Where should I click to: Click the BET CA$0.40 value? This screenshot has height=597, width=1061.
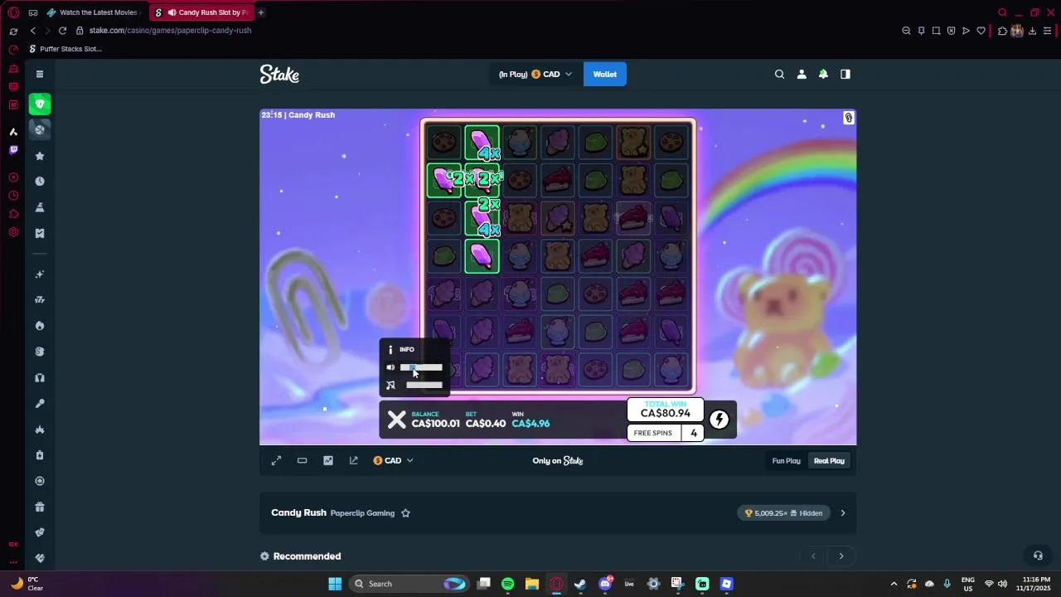point(486,423)
